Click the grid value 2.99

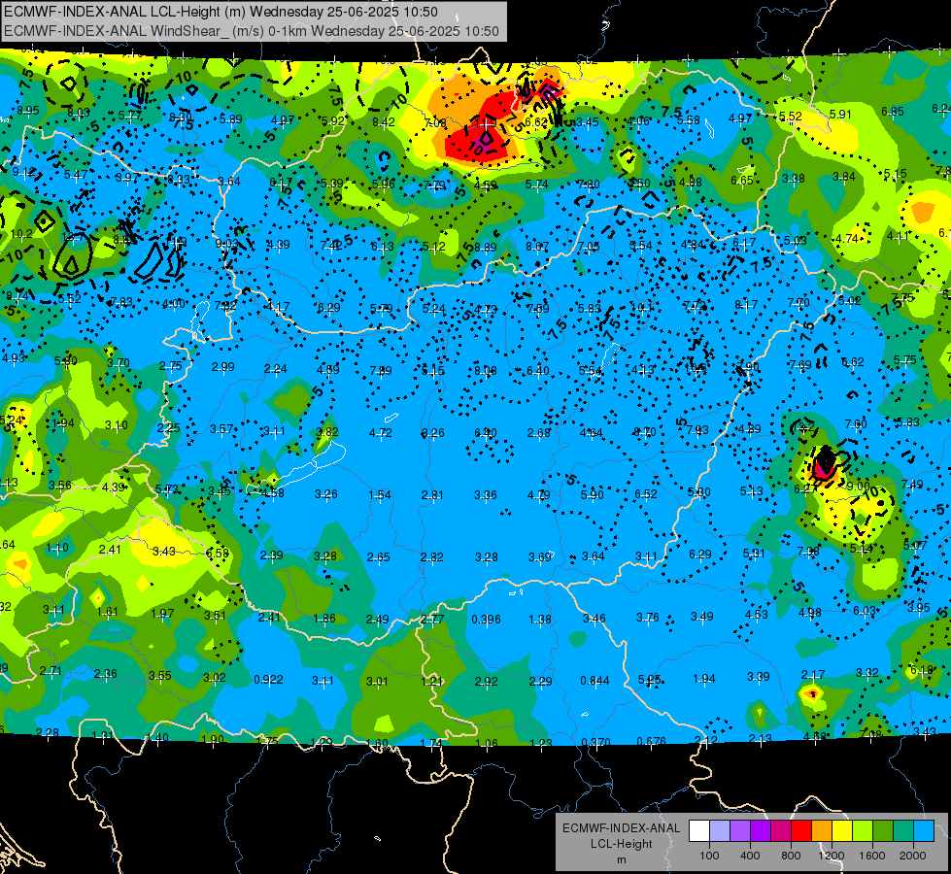pyautogui.click(x=222, y=367)
